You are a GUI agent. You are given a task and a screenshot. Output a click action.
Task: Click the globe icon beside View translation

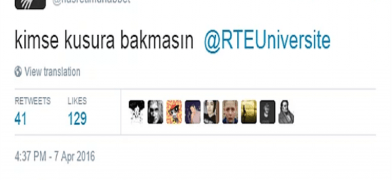(18, 72)
